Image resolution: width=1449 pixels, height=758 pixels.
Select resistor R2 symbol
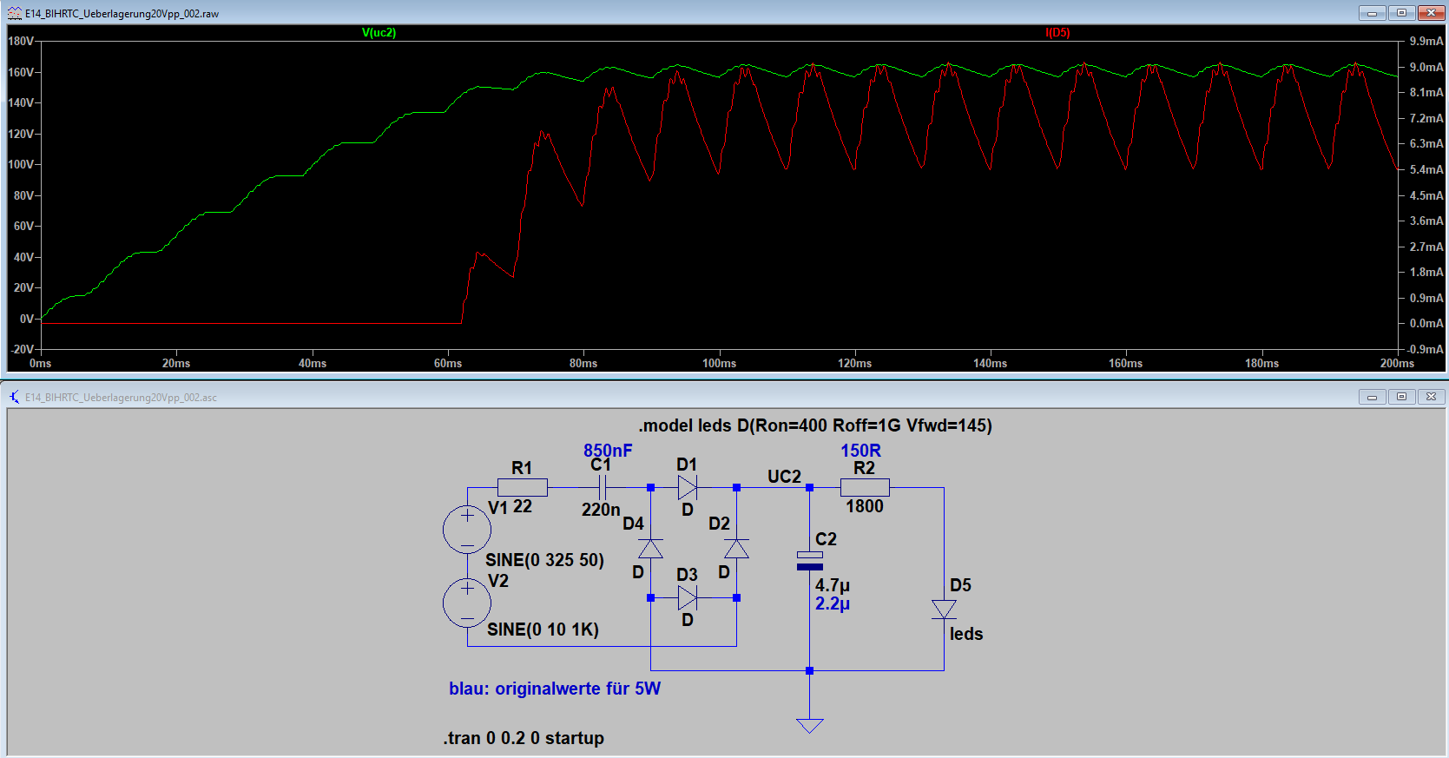point(865,487)
